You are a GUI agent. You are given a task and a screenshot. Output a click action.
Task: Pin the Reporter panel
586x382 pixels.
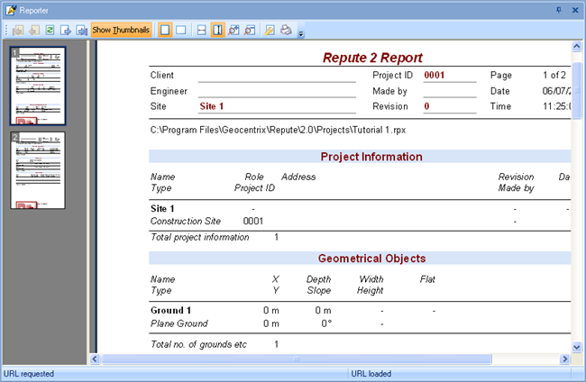point(559,10)
